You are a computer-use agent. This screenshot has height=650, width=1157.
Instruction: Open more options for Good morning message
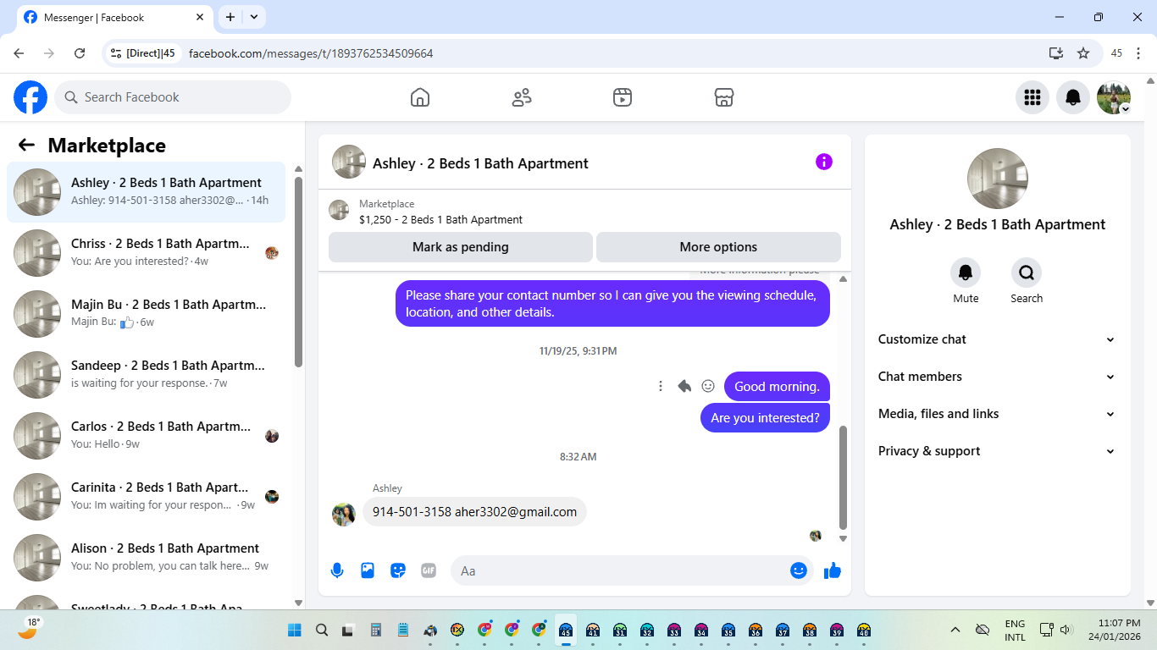(x=661, y=386)
